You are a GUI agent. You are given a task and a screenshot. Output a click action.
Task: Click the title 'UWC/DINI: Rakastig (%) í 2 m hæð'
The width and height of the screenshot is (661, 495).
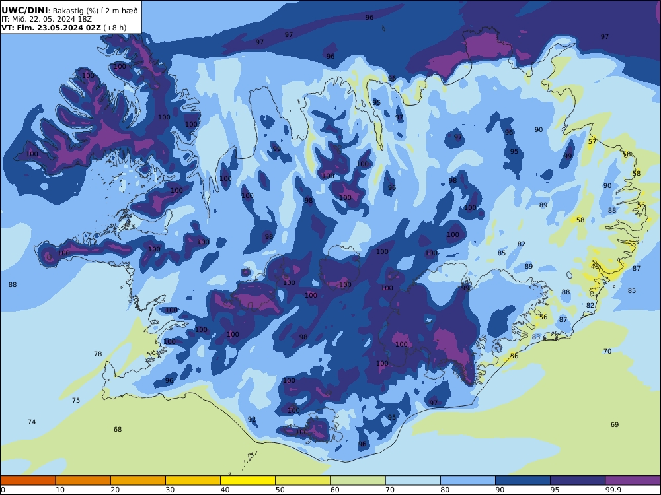click(x=69, y=11)
